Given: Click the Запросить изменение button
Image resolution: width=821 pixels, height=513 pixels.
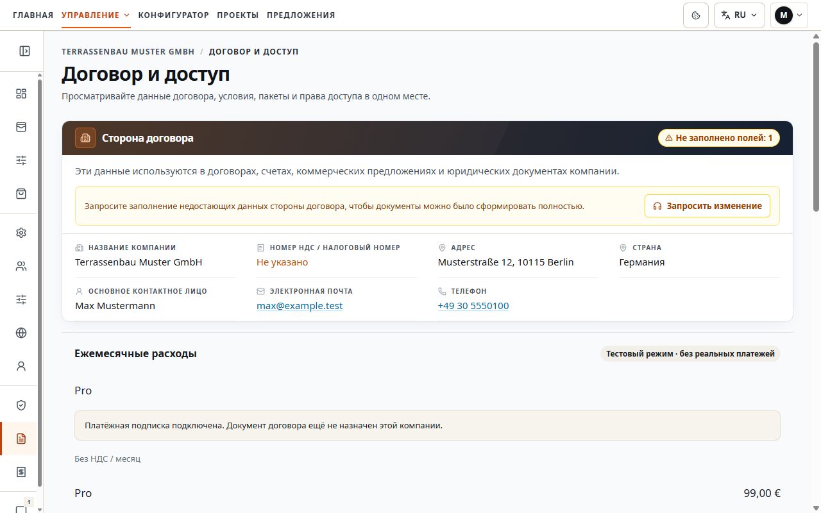Looking at the screenshot, I should tap(707, 206).
